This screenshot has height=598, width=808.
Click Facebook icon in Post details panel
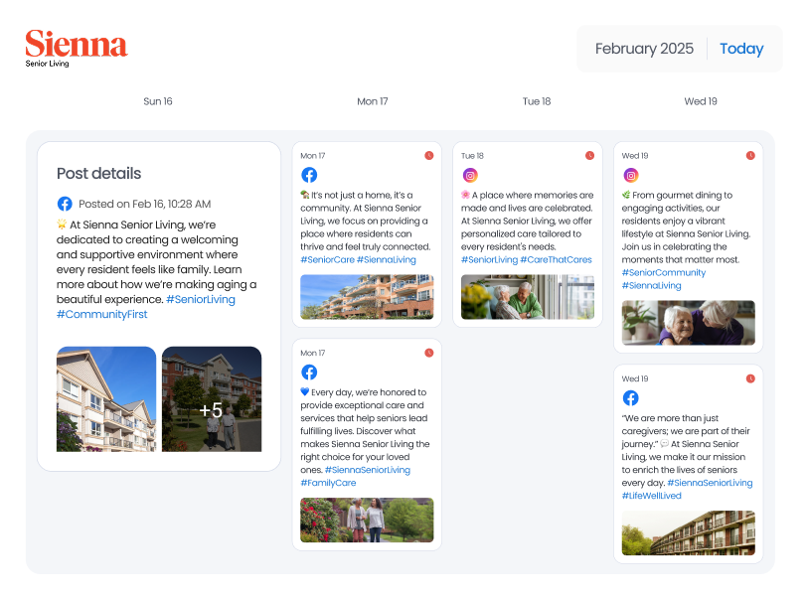(x=65, y=204)
